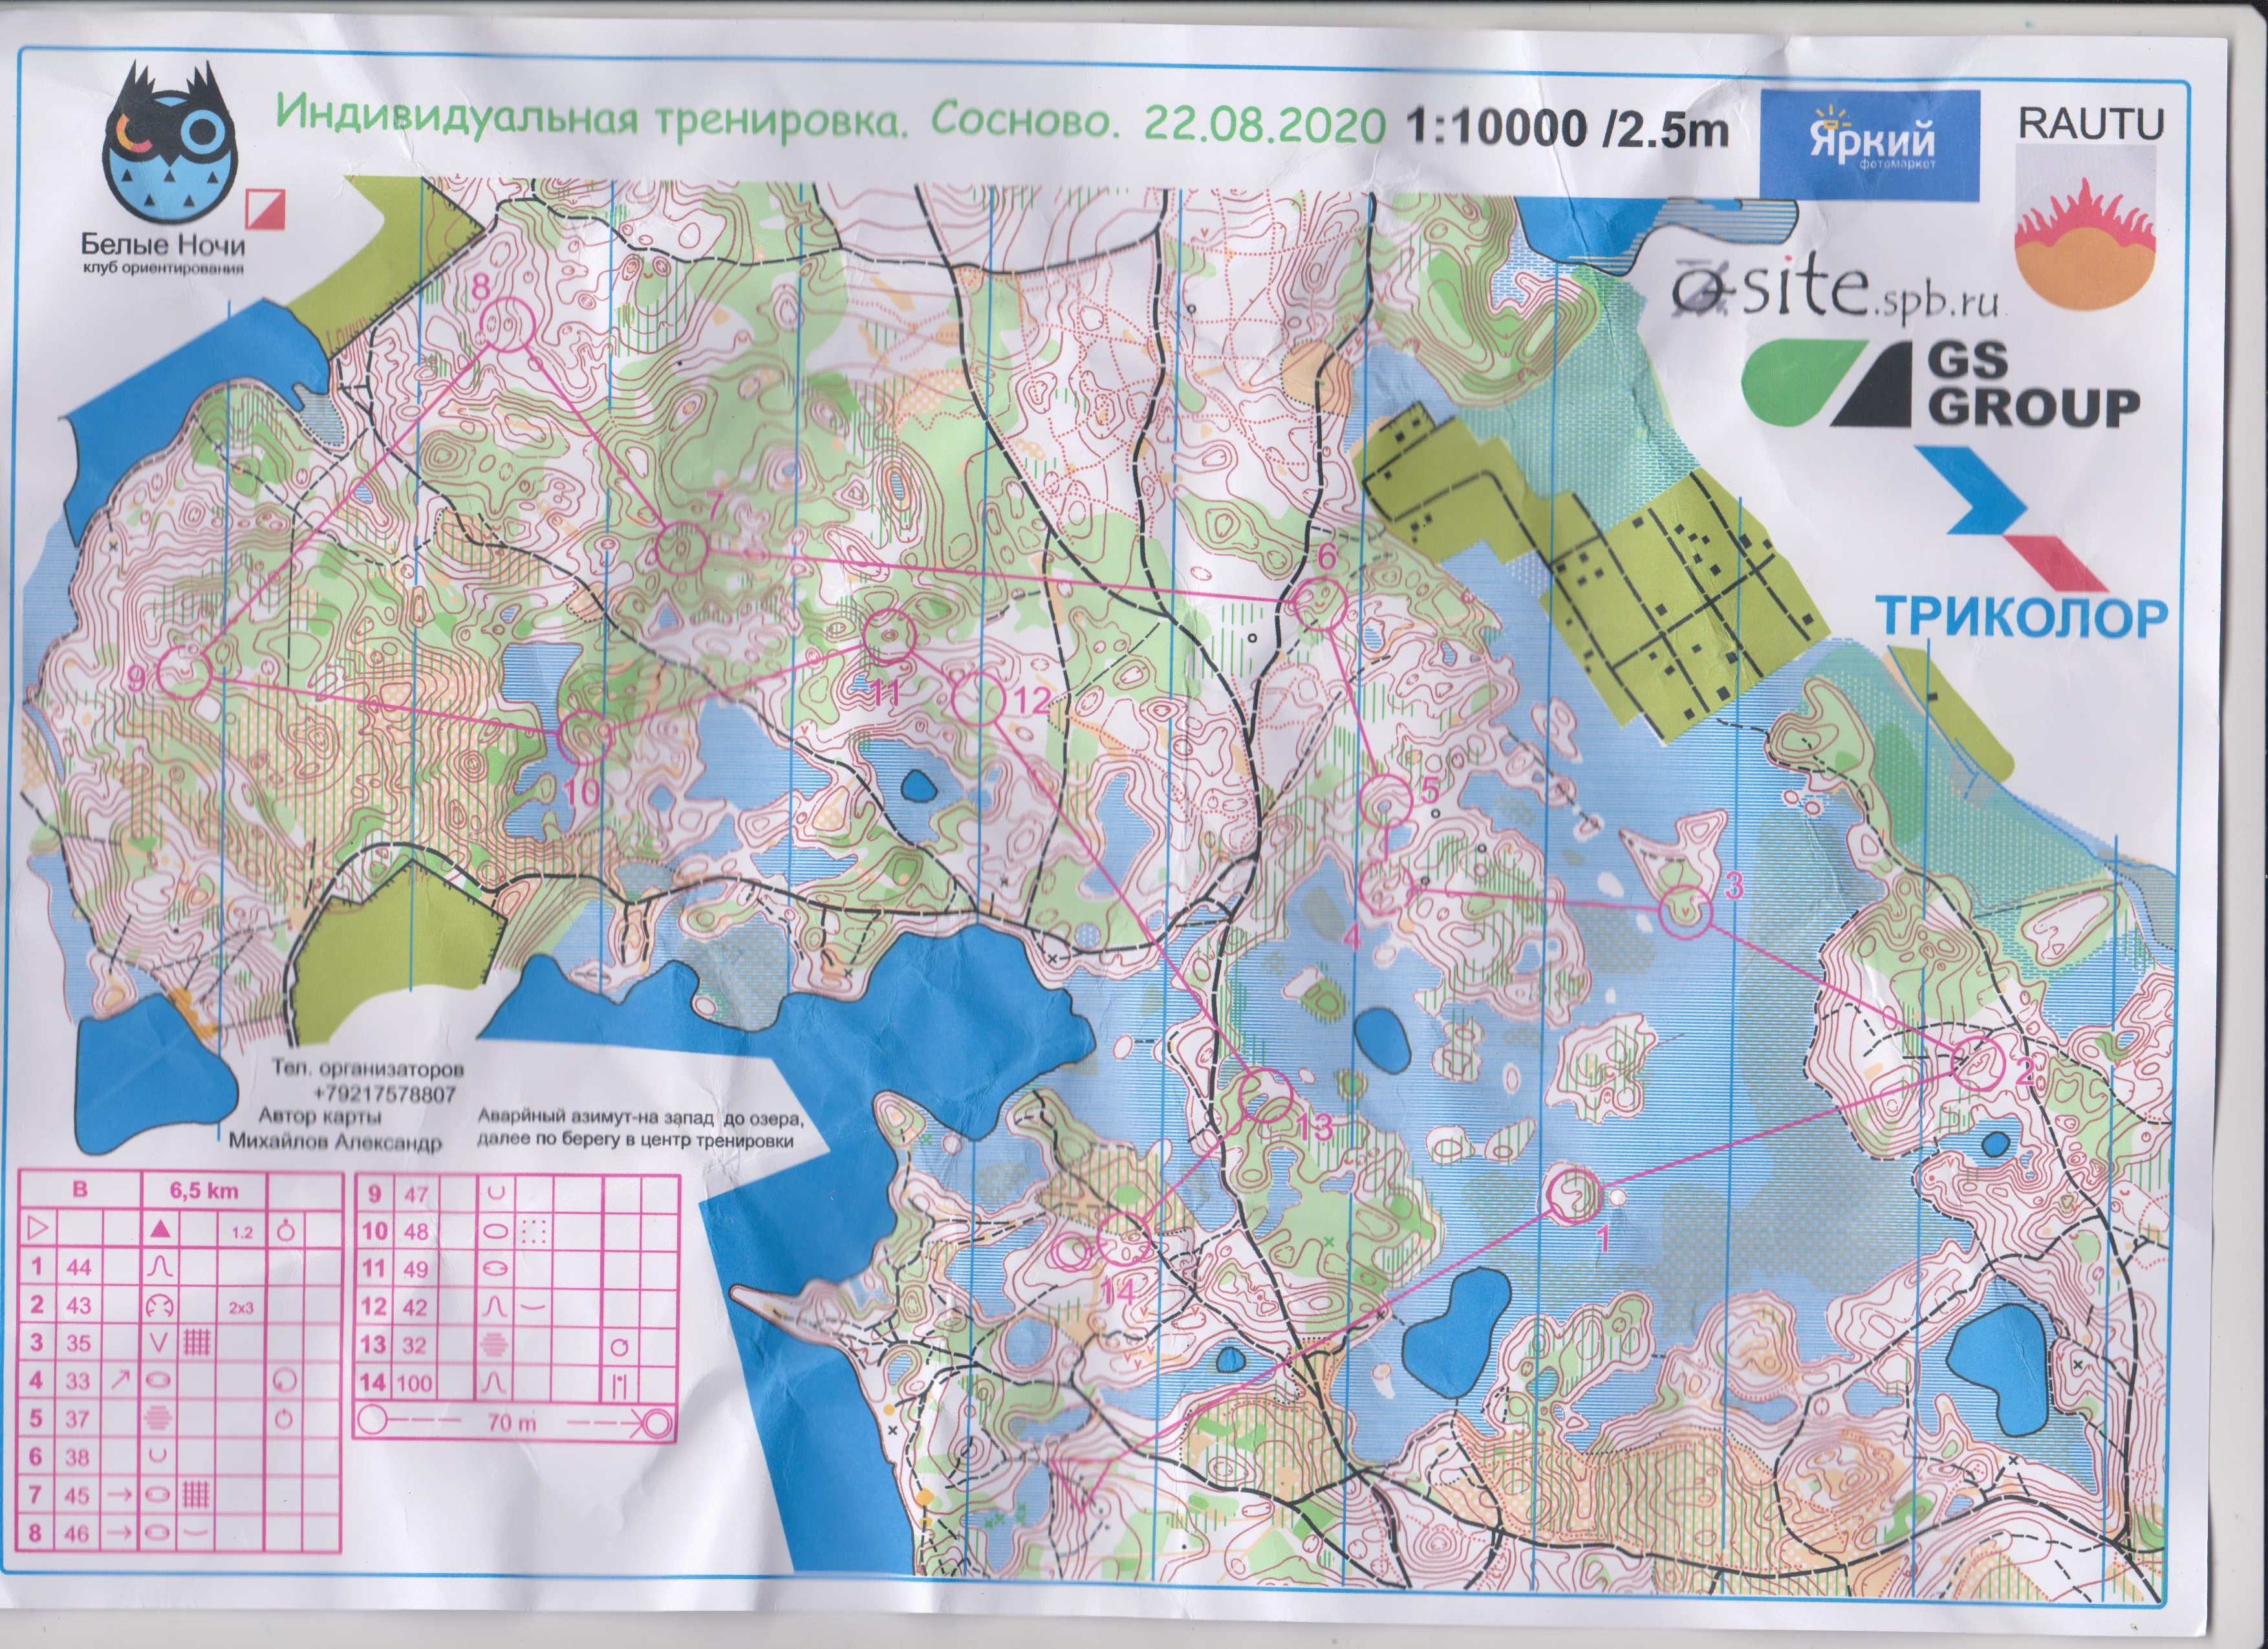Viewport: 2268px width, 1649px height.
Task: Click the code '43' in control 2 row
Action: (79, 1305)
